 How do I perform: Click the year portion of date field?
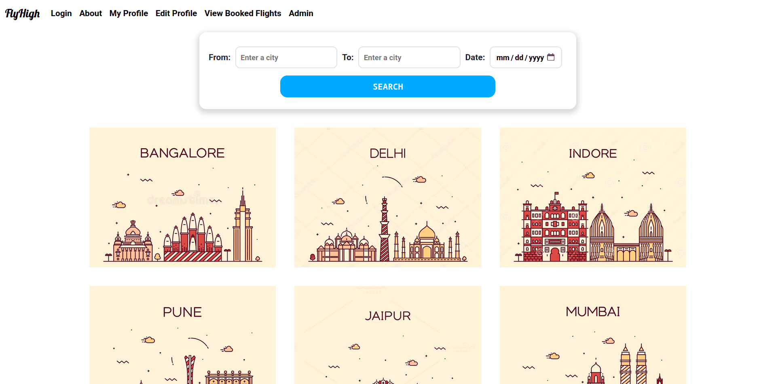point(536,58)
